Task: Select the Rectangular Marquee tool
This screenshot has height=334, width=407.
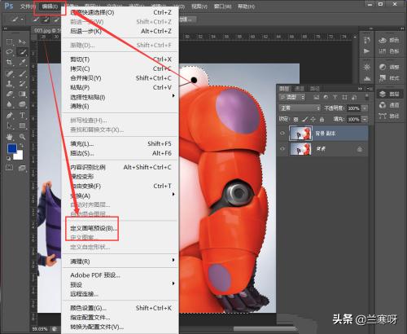Action: (9, 42)
